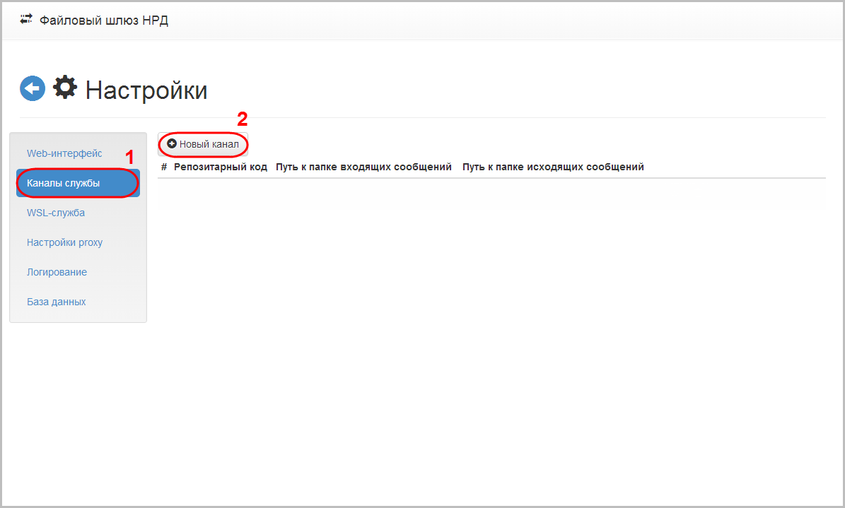Click the # column header
The width and height of the screenshot is (845, 508).
click(164, 167)
